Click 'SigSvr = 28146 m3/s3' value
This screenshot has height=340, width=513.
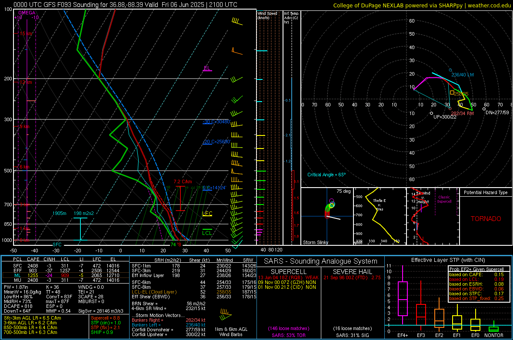point(101,311)
